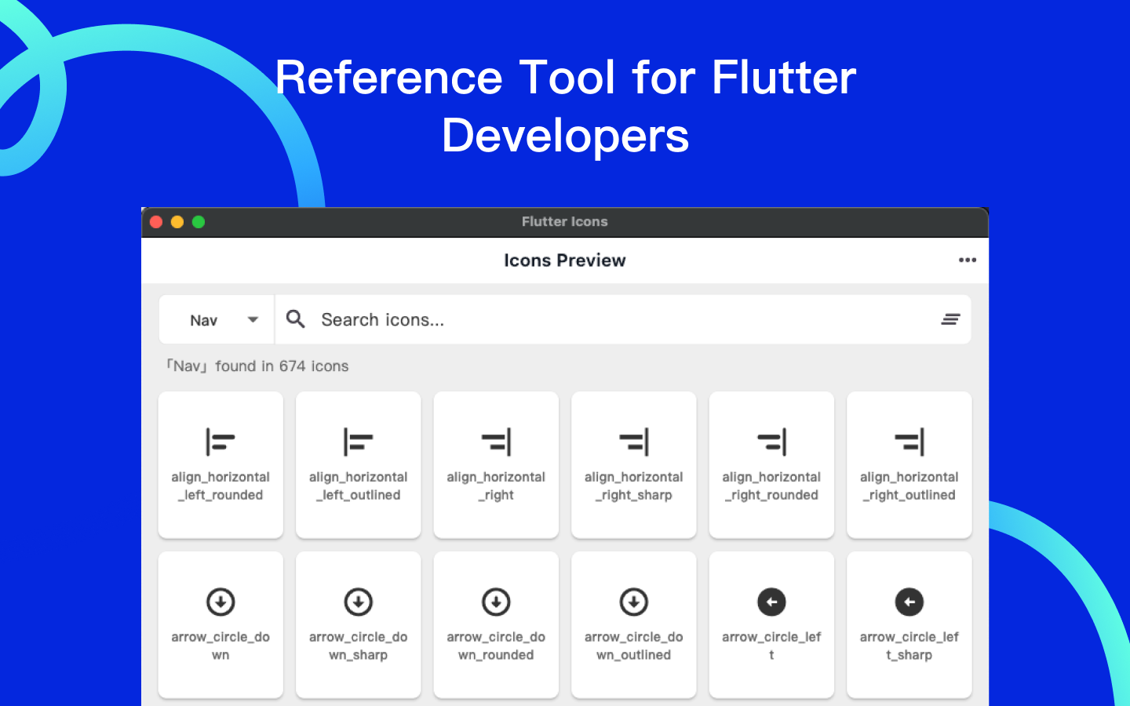Viewport: 1130px width, 706px height.
Task: Select the align_horizontal_left_outlined icon card
Action: 359,464
